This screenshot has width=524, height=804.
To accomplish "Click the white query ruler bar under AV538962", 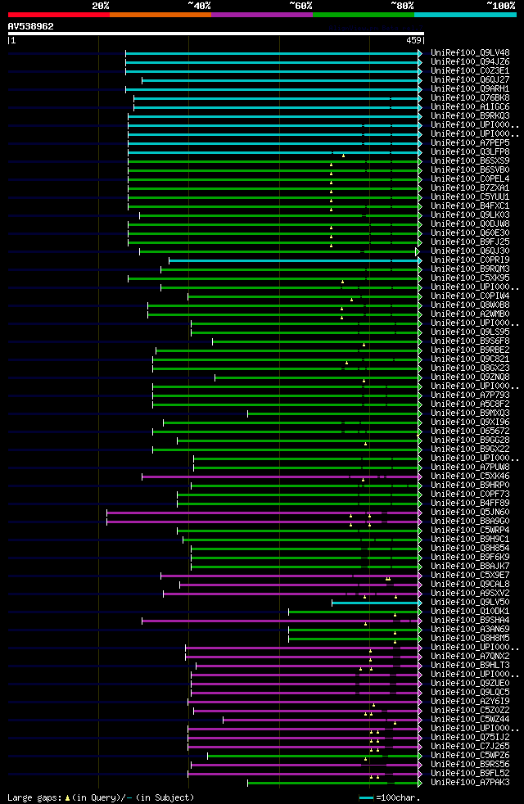I will coord(216,34).
